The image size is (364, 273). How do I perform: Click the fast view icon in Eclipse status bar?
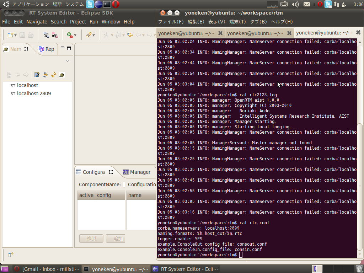[10, 255]
